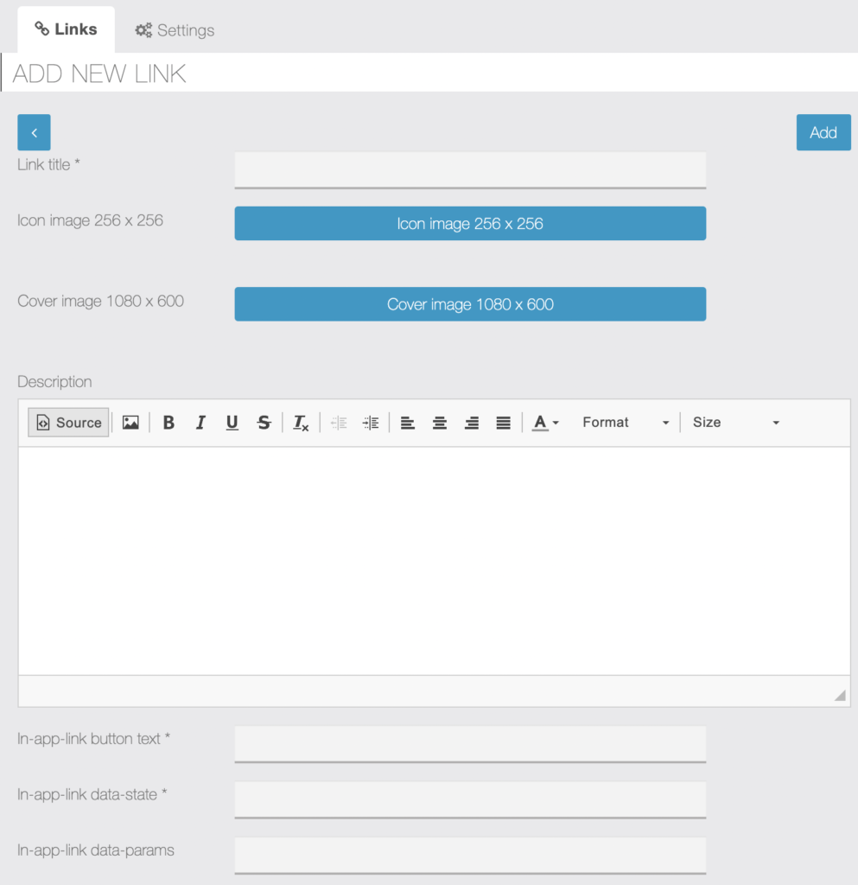Image resolution: width=858 pixels, height=885 pixels.
Task: Align description text to the left
Action: pyautogui.click(x=407, y=423)
